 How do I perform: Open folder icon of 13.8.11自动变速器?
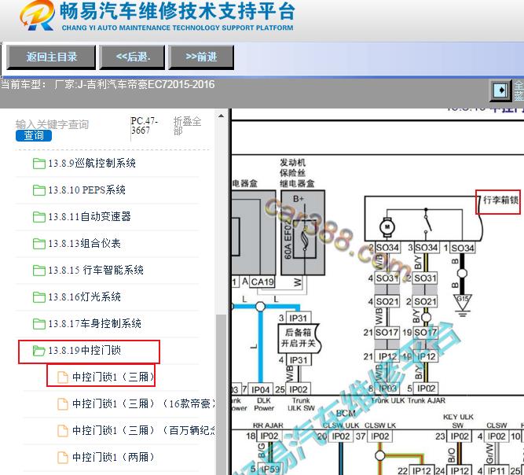pos(39,217)
